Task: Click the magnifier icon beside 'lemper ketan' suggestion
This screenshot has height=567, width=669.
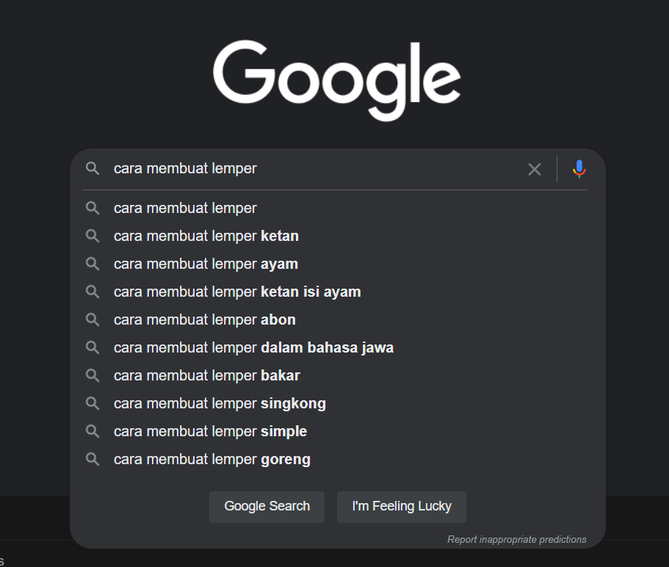Action: [93, 236]
